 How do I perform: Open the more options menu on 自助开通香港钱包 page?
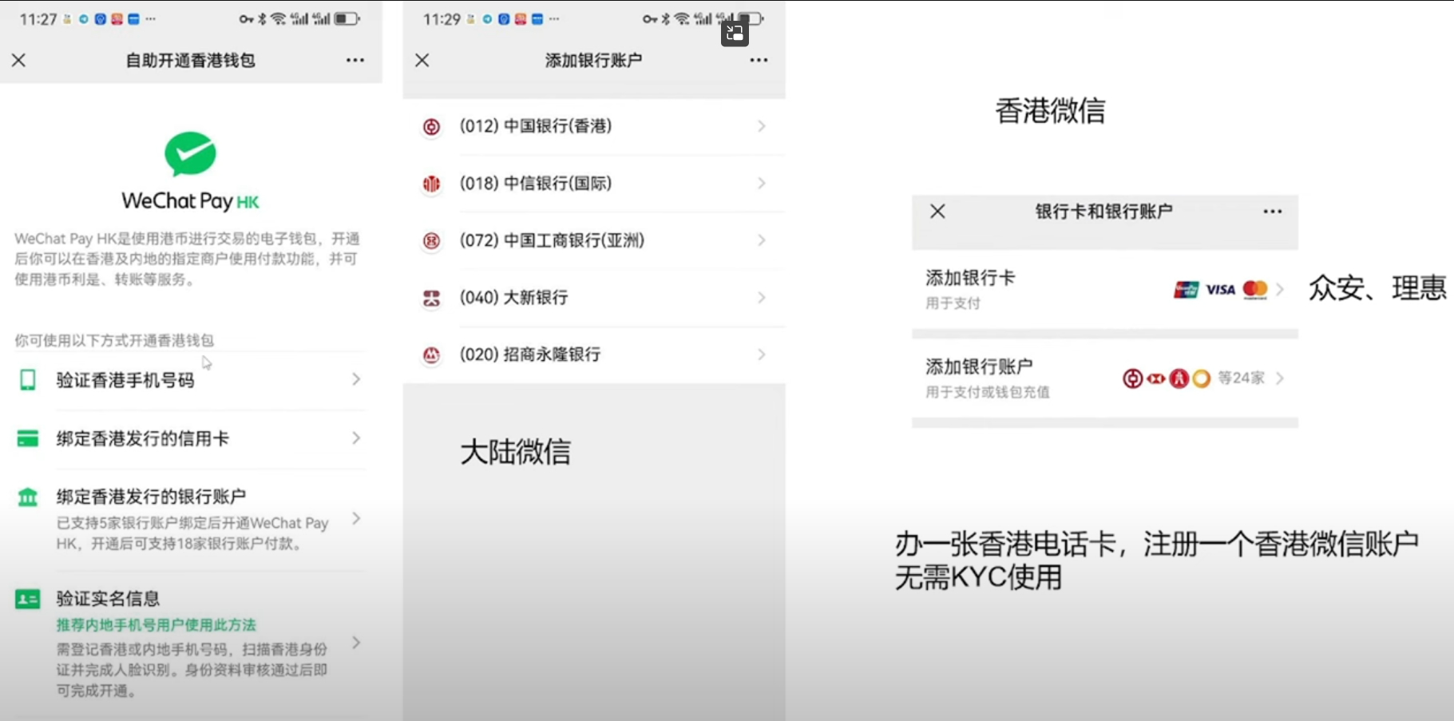[x=356, y=61]
